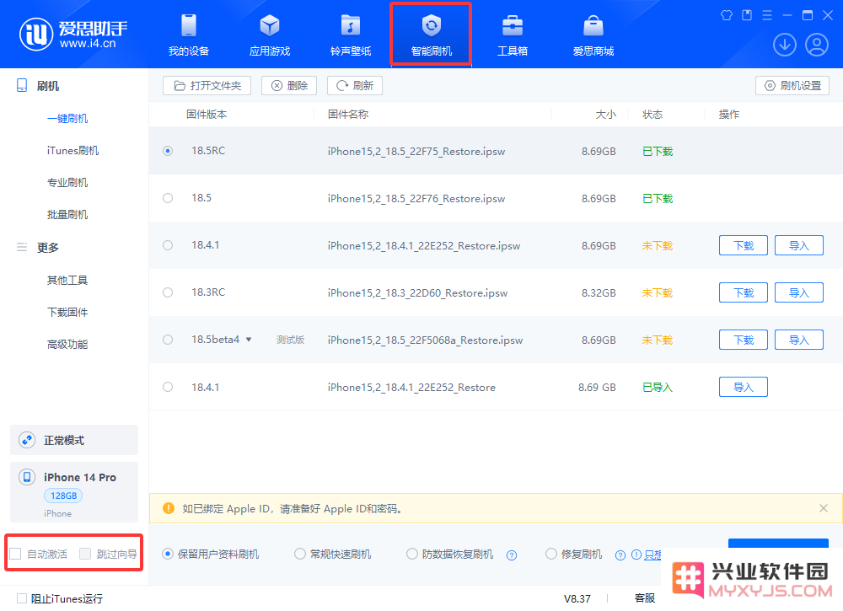Image resolution: width=843 pixels, height=611 pixels.
Task: Click the 128GB storage badge
Action: (63, 496)
